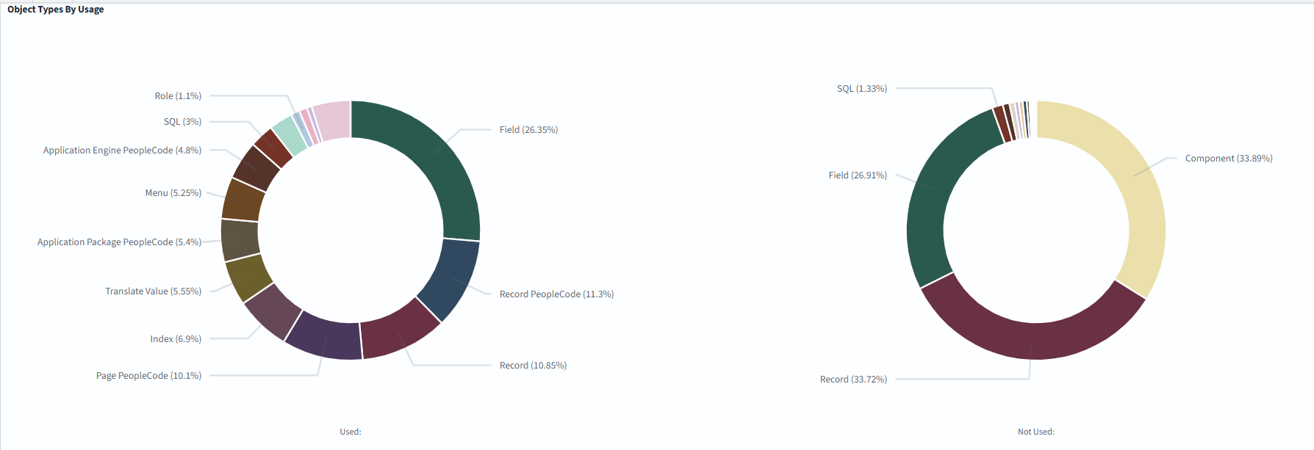Image resolution: width=1314 pixels, height=450 pixels.
Task: Click the 'Menu (5.25%)' label
Action: point(173,193)
